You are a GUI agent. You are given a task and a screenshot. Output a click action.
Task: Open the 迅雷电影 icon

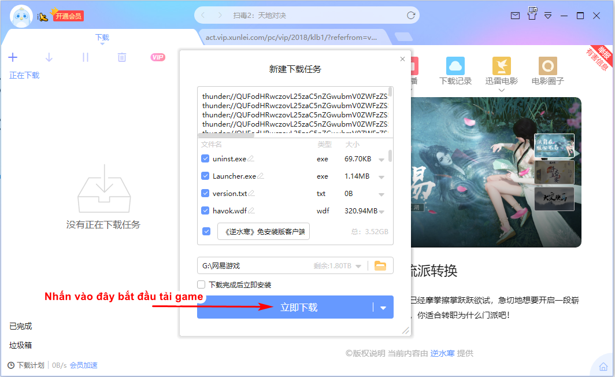point(501,66)
